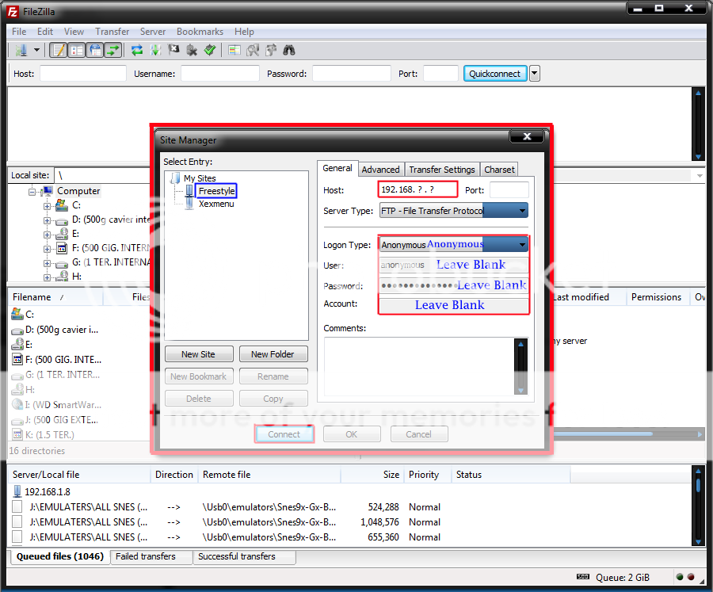Click the process queue toggle icon
The image size is (713, 592).
pyautogui.click(x=155, y=50)
